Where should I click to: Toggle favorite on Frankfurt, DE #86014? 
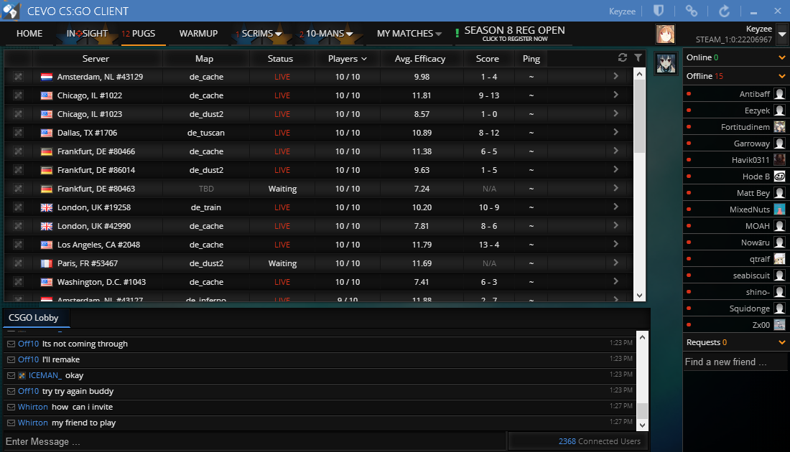tap(18, 169)
